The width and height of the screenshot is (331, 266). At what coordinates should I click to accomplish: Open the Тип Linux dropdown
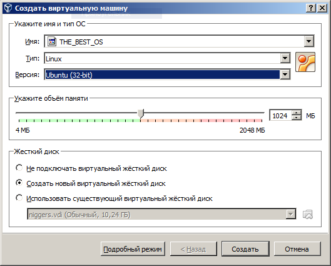pos(285,58)
